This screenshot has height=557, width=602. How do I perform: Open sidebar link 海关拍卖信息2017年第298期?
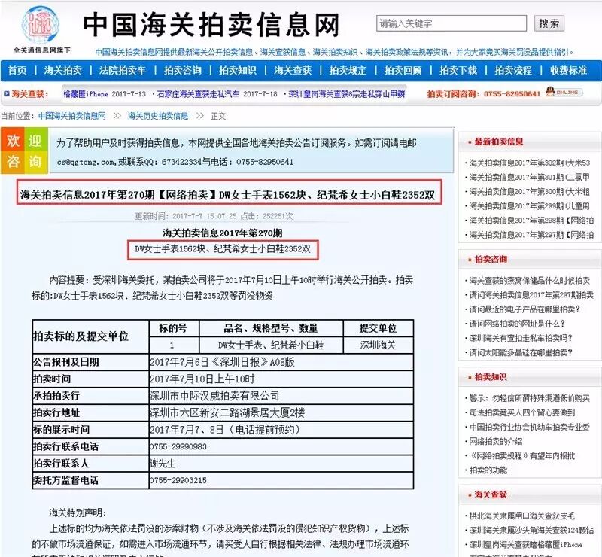coord(531,221)
